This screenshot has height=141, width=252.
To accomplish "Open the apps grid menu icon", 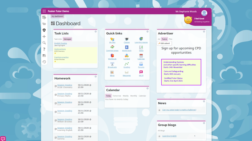I will coord(44,11).
